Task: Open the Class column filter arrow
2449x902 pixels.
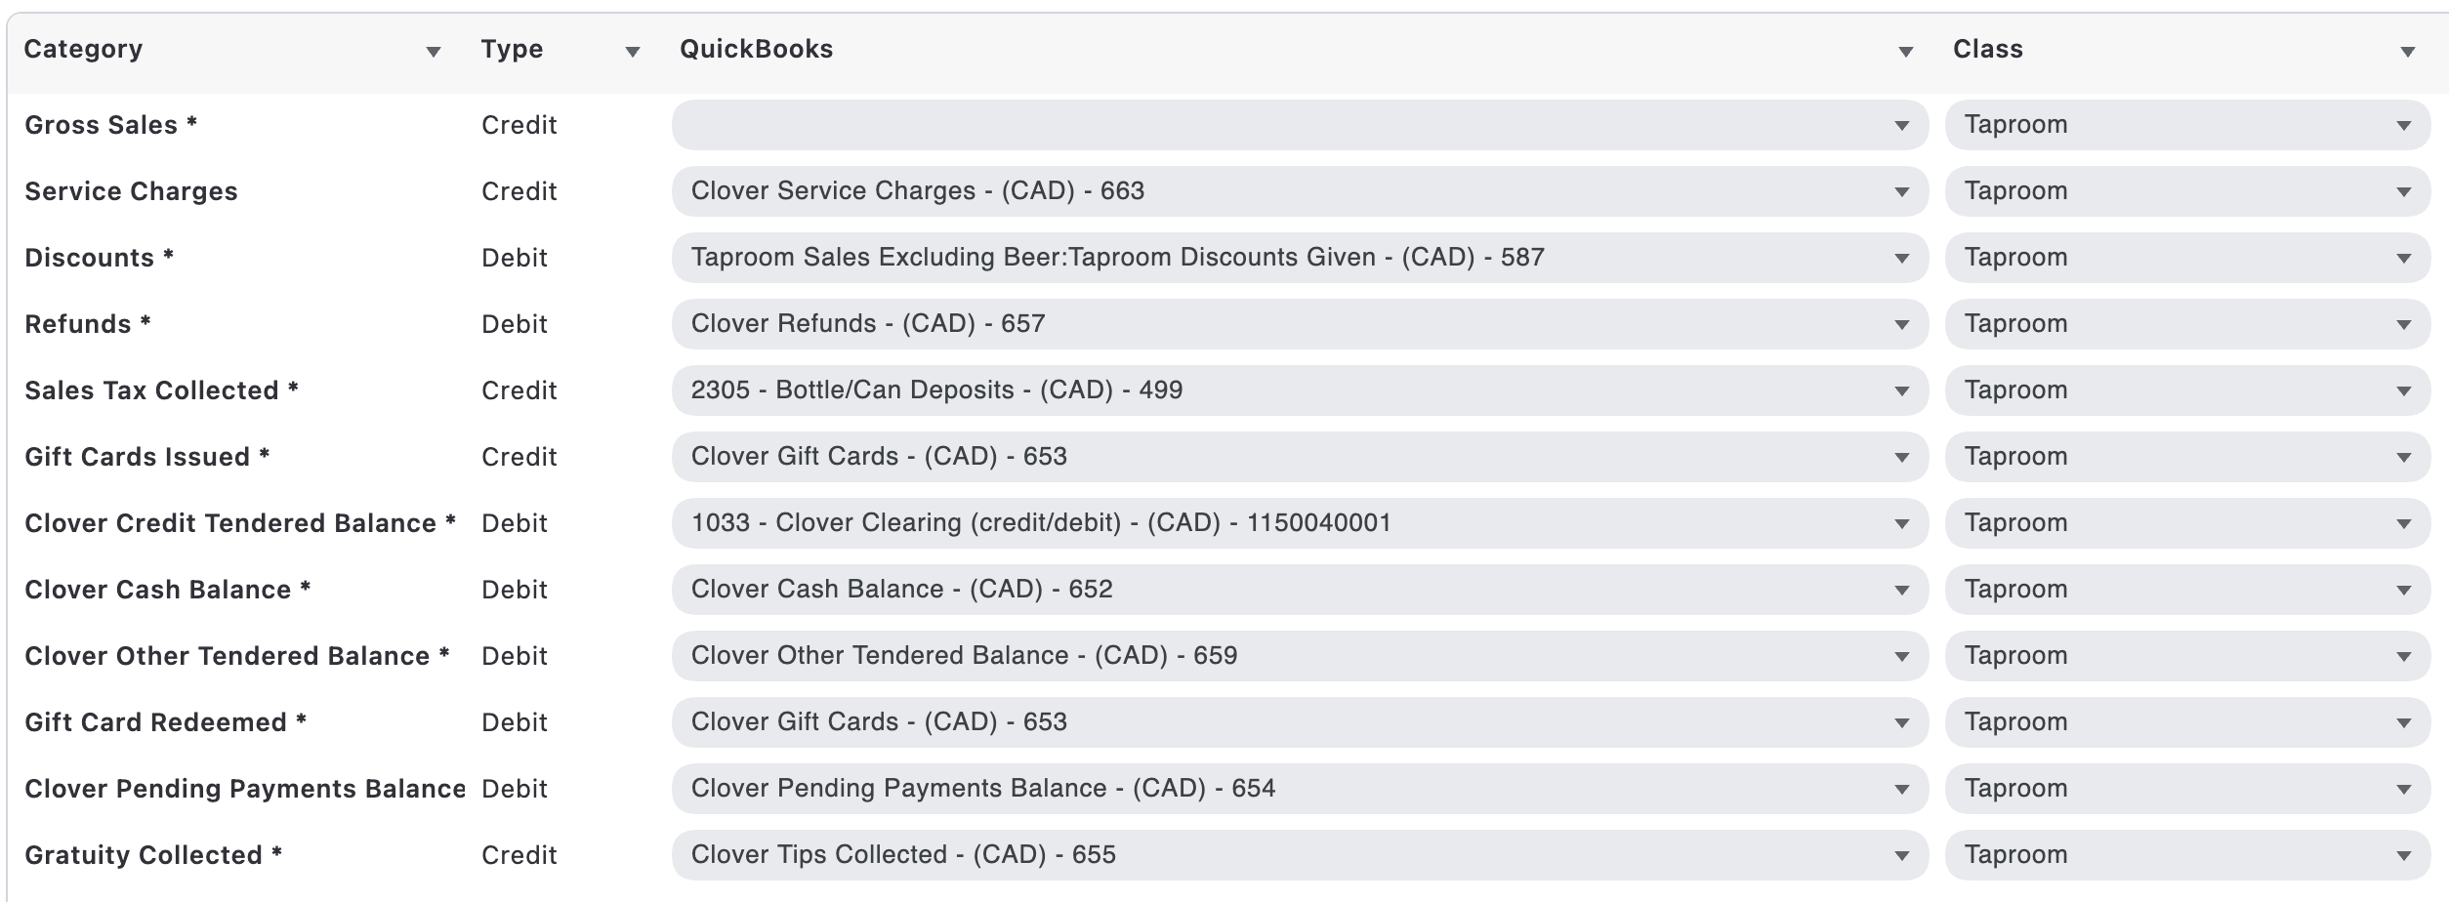Action: [x=2407, y=52]
